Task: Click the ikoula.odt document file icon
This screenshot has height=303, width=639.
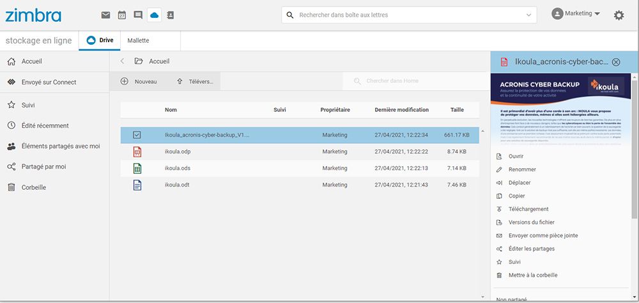Action: 137,185
